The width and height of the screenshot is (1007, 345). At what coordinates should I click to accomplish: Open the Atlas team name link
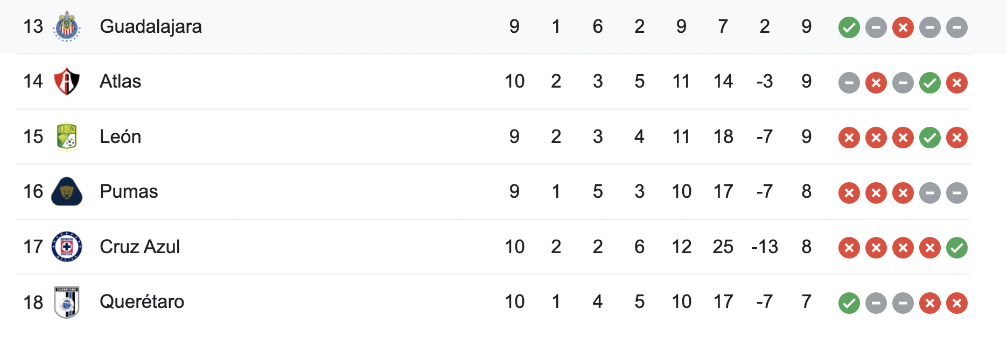coord(120,82)
